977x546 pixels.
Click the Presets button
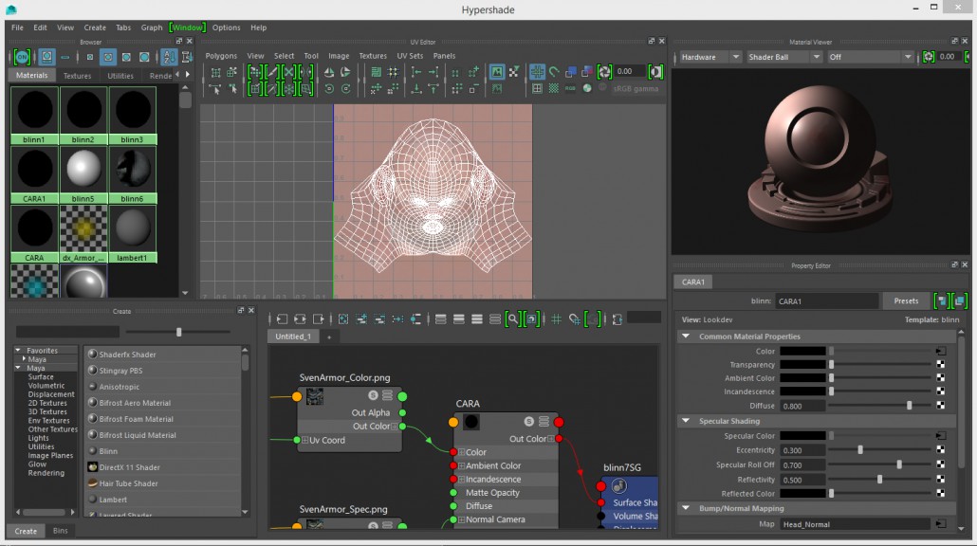point(906,301)
